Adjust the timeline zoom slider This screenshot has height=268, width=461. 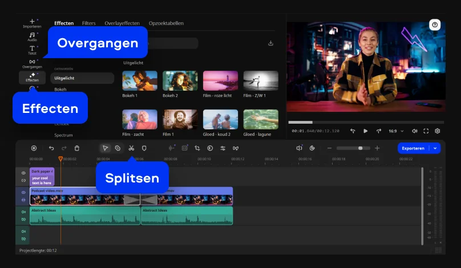[360, 148]
